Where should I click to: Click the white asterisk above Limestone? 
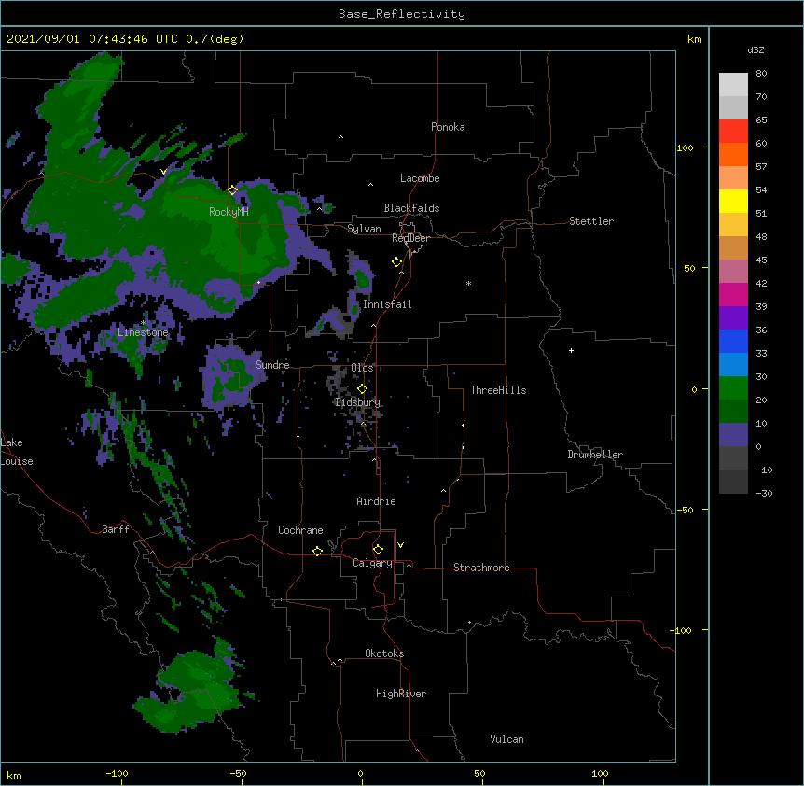(x=144, y=323)
